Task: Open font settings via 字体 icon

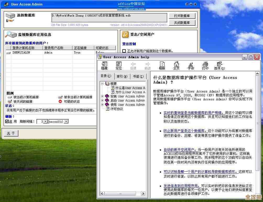Action: tap(191, 65)
